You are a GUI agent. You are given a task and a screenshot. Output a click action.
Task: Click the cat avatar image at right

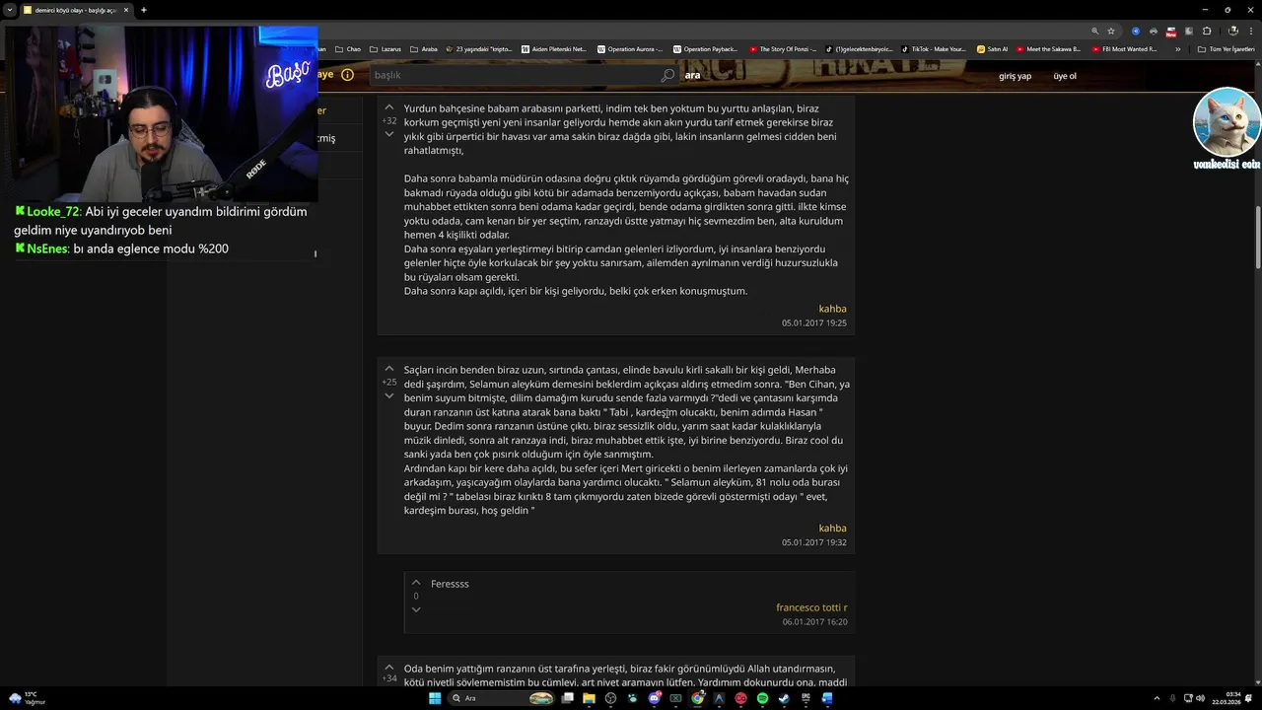(1227, 121)
